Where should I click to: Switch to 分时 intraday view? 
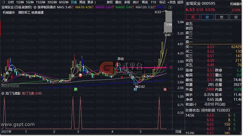pyautogui.click(x=11, y=2)
